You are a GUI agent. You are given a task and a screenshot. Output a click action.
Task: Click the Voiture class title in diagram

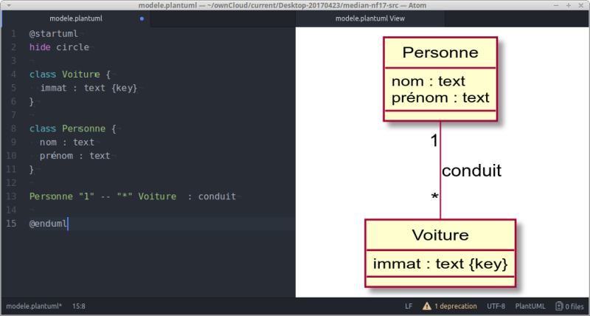pos(440,235)
